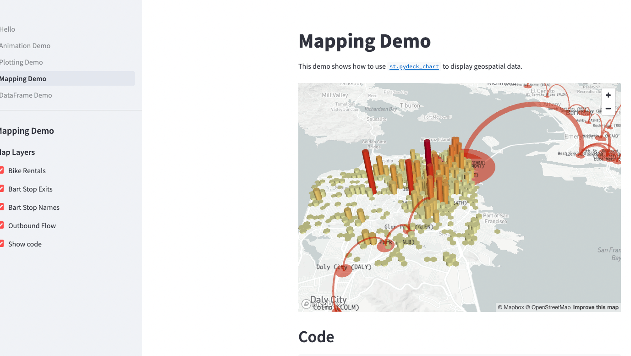Open the st.pydeck_chart documentation link
Viewport: 631px width, 356px height.
414,66
